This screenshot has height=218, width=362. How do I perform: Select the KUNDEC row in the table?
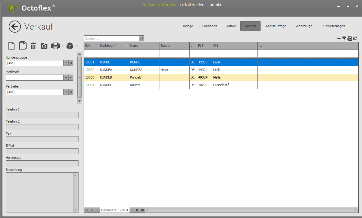(106, 85)
